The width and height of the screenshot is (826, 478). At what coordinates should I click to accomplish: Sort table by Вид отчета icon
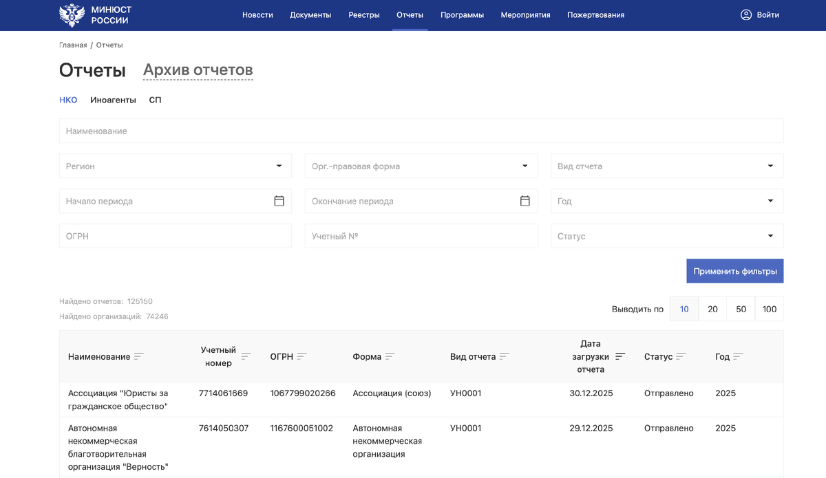[x=504, y=356]
